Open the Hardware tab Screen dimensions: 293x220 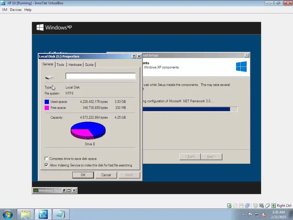click(75, 65)
